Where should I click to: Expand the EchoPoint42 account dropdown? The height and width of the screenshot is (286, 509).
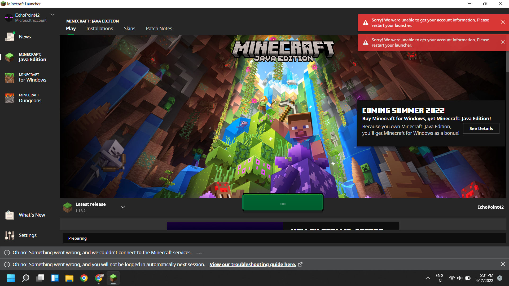pos(52,15)
